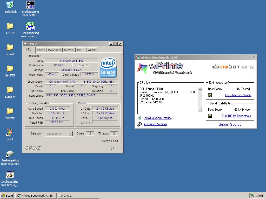Click the 1024M save floppy icon
This screenshot has height=199, width=266.
tap(210, 116)
